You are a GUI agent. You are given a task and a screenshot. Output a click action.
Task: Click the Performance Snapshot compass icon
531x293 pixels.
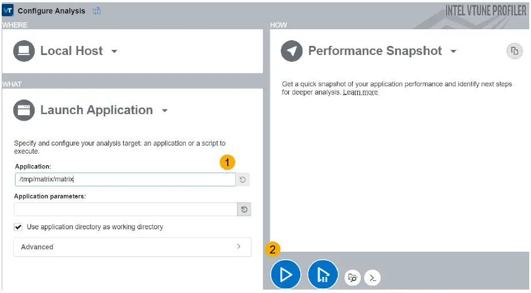click(x=292, y=51)
